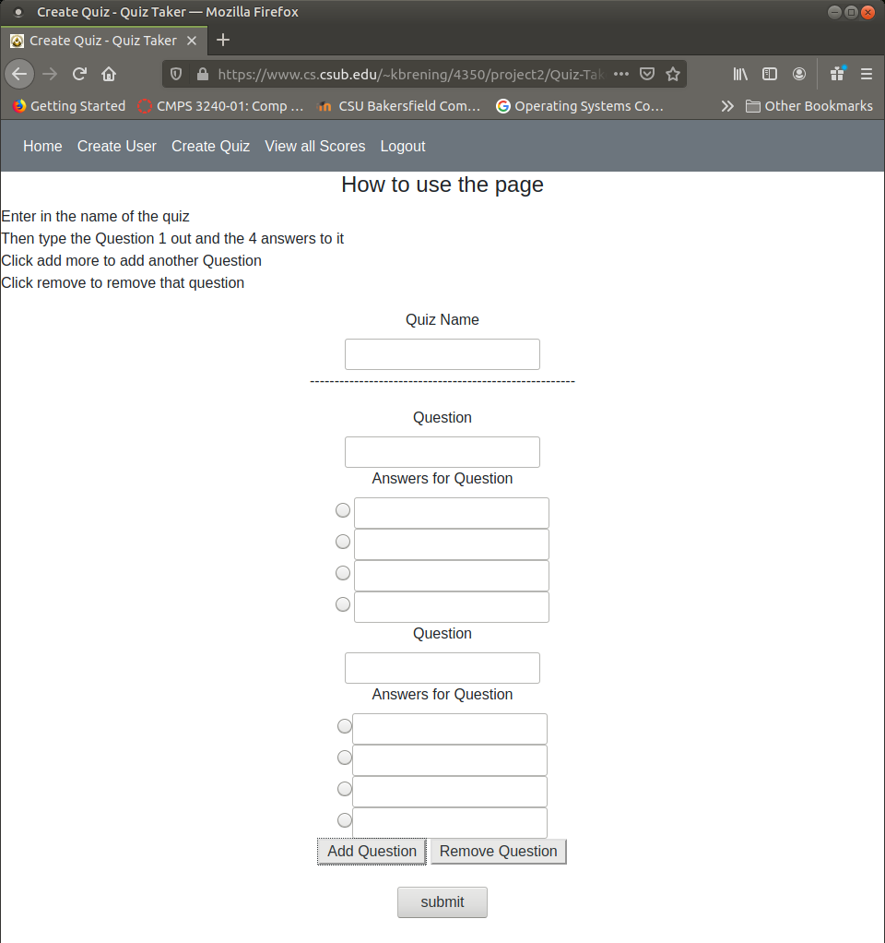Click fourth answer field of second question
Screen dimensions: 885x943
pyautogui.click(x=449, y=823)
